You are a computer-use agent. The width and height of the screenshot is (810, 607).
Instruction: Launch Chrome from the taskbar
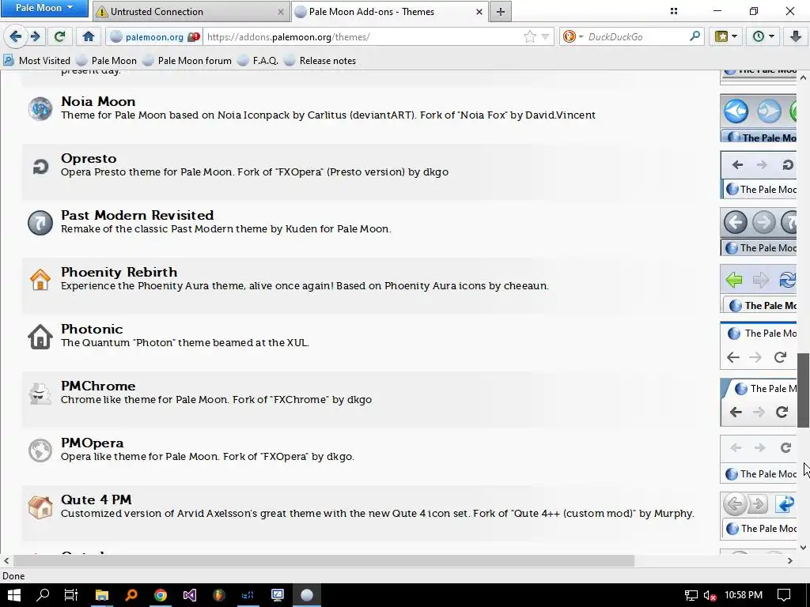[x=161, y=595]
